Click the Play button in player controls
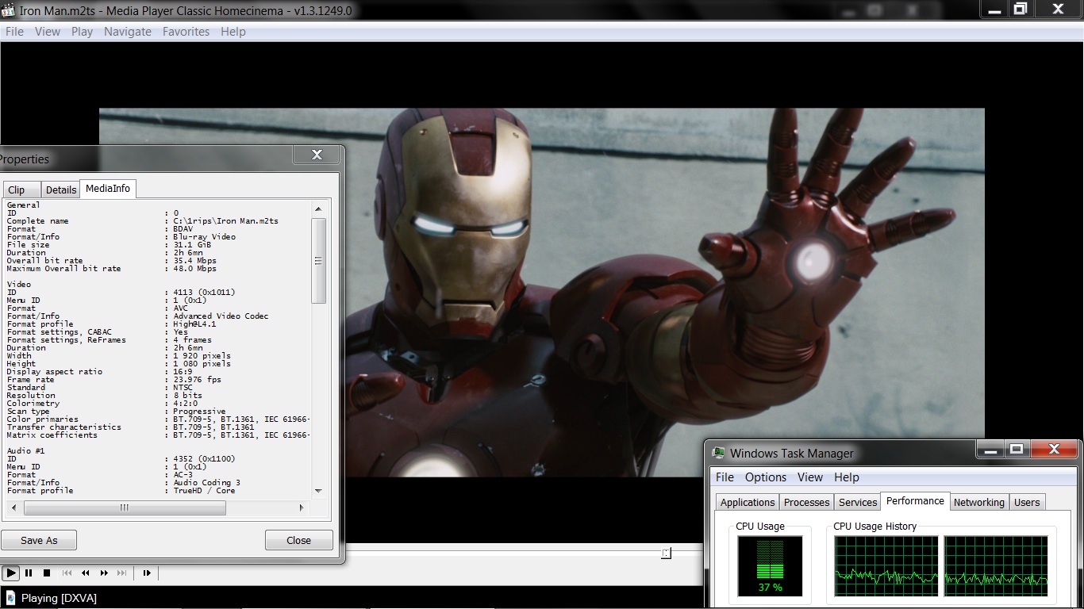Viewport: 1084px width, 609px height. [11, 573]
